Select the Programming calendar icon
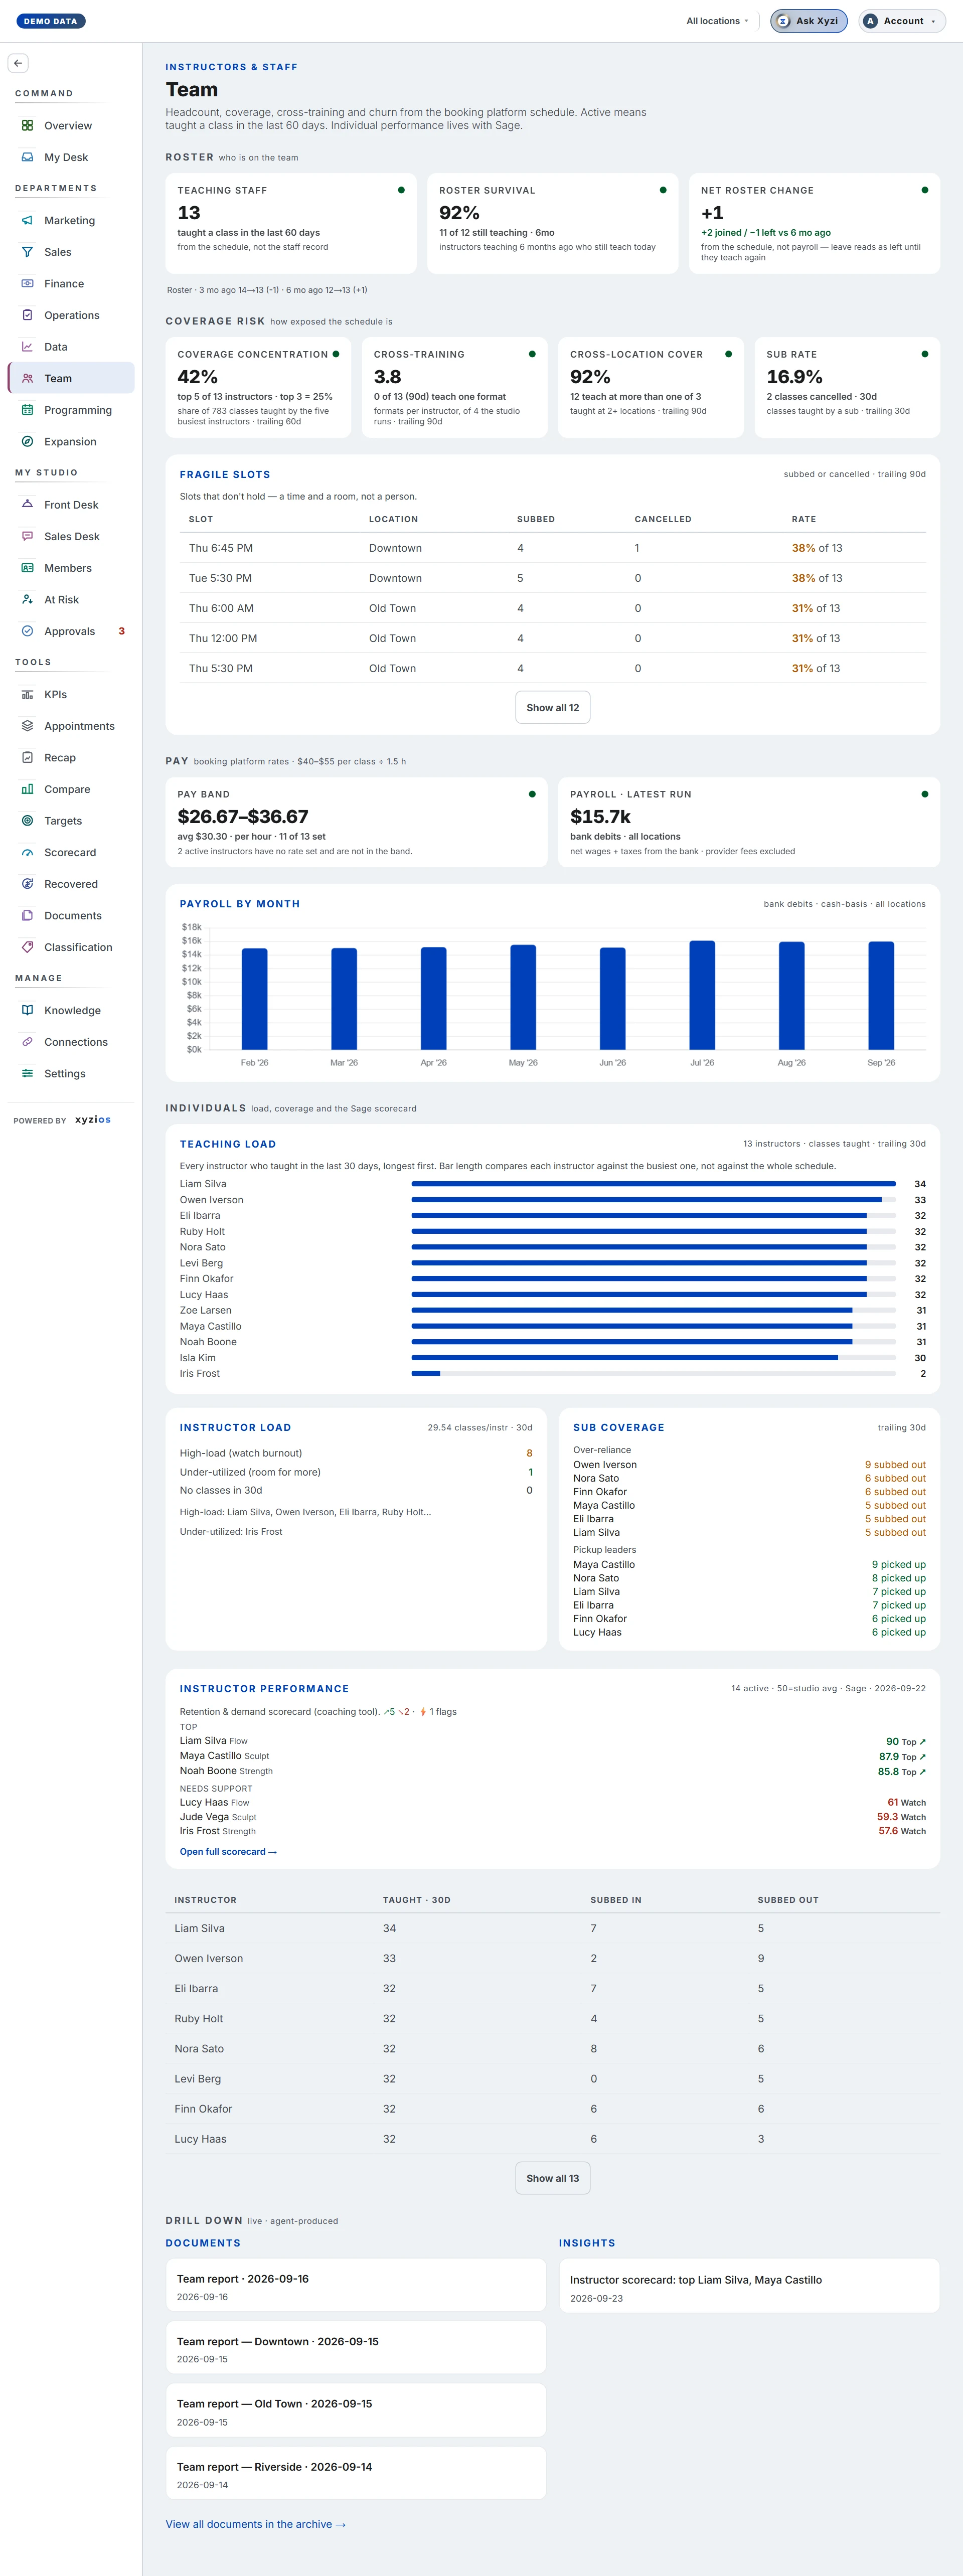Screen dimensions: 963x2576 pyautogui.click(x=27, y=410)
